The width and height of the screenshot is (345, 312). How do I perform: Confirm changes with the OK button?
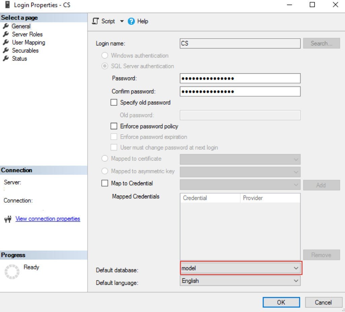(281, 302)
